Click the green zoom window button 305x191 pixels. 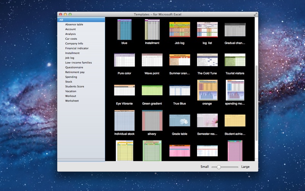click(x=70, y=15)
